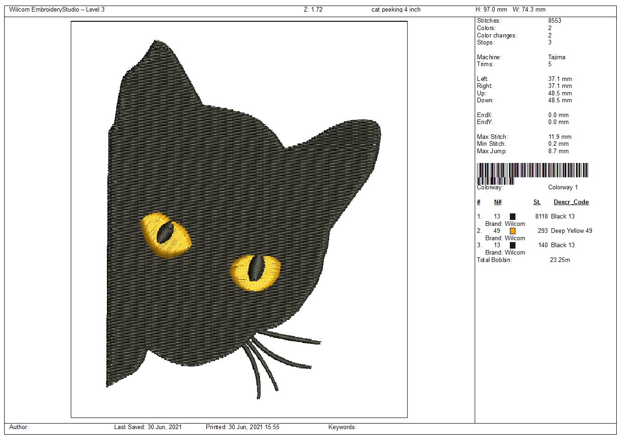Click the Wilcom EmbroideryStudio header text
626x443 pixels.
click(x=56, y=10)
